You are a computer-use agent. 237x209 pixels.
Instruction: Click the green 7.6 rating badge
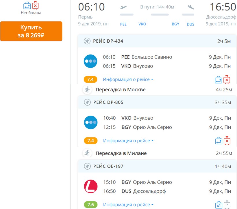(x=90, y=205)
